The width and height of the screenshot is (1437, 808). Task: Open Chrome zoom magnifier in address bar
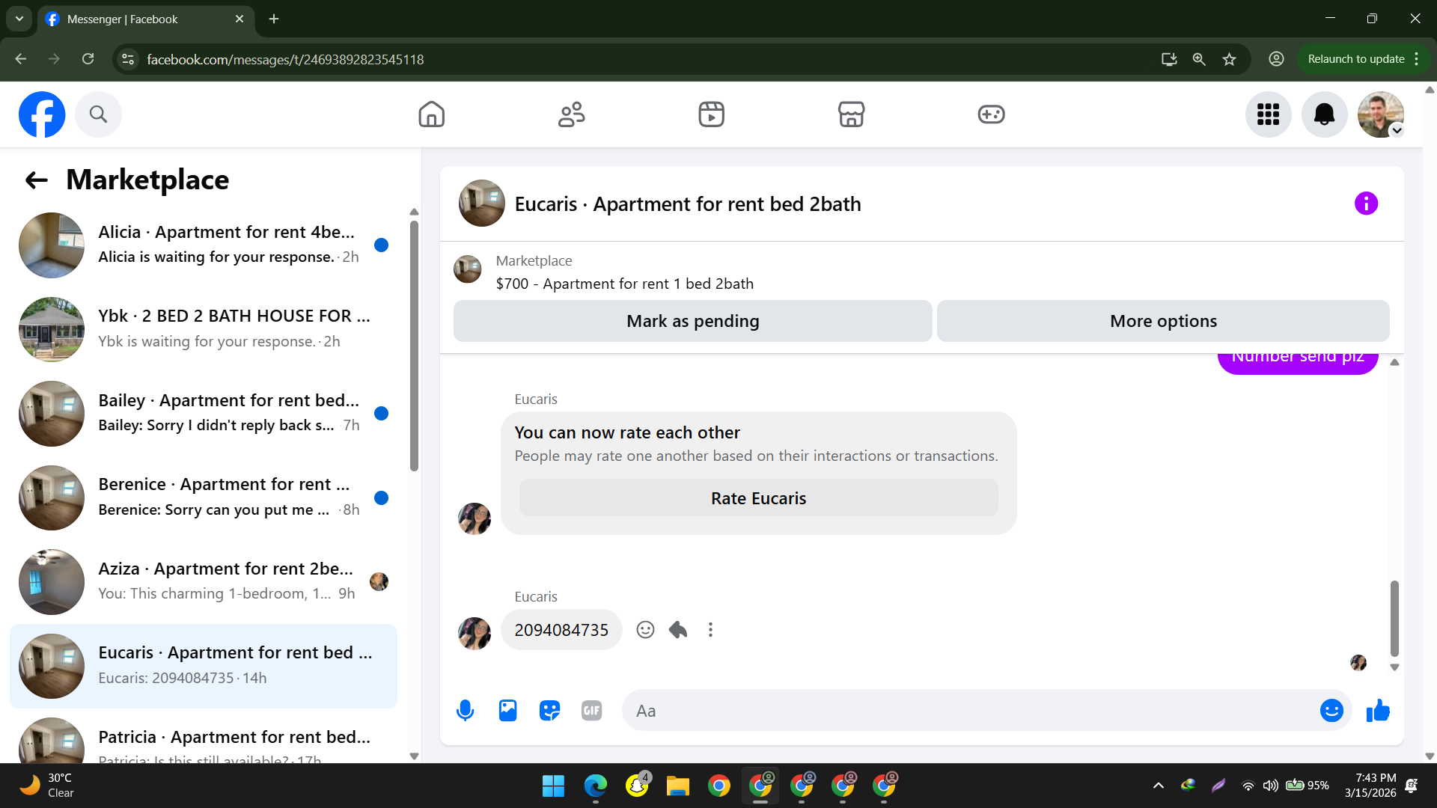(x=1199, y=59)
